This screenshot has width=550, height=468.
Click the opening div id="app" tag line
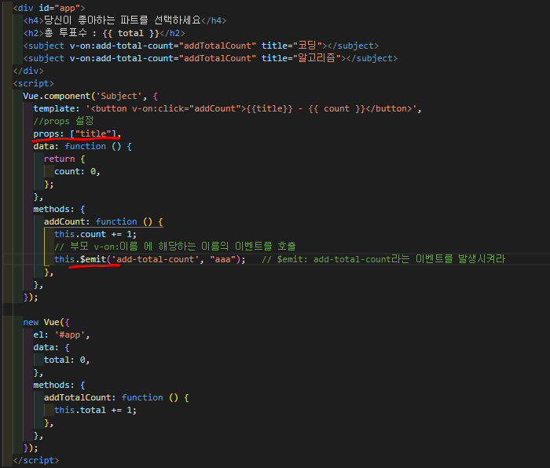point(49,8)
